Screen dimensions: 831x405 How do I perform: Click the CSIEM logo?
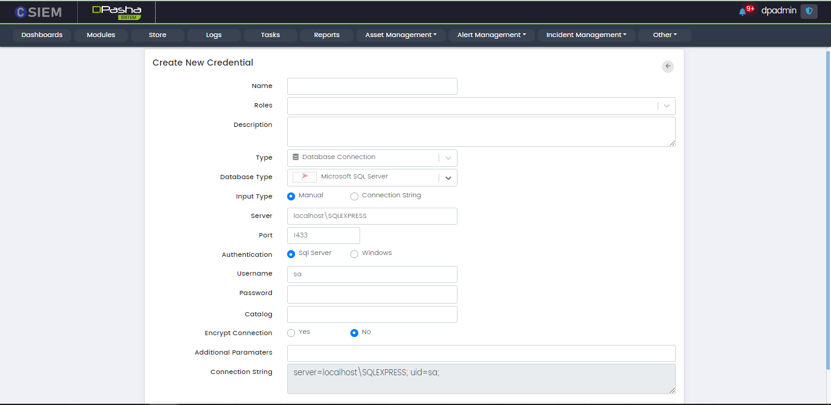click(x=38, y=12)
